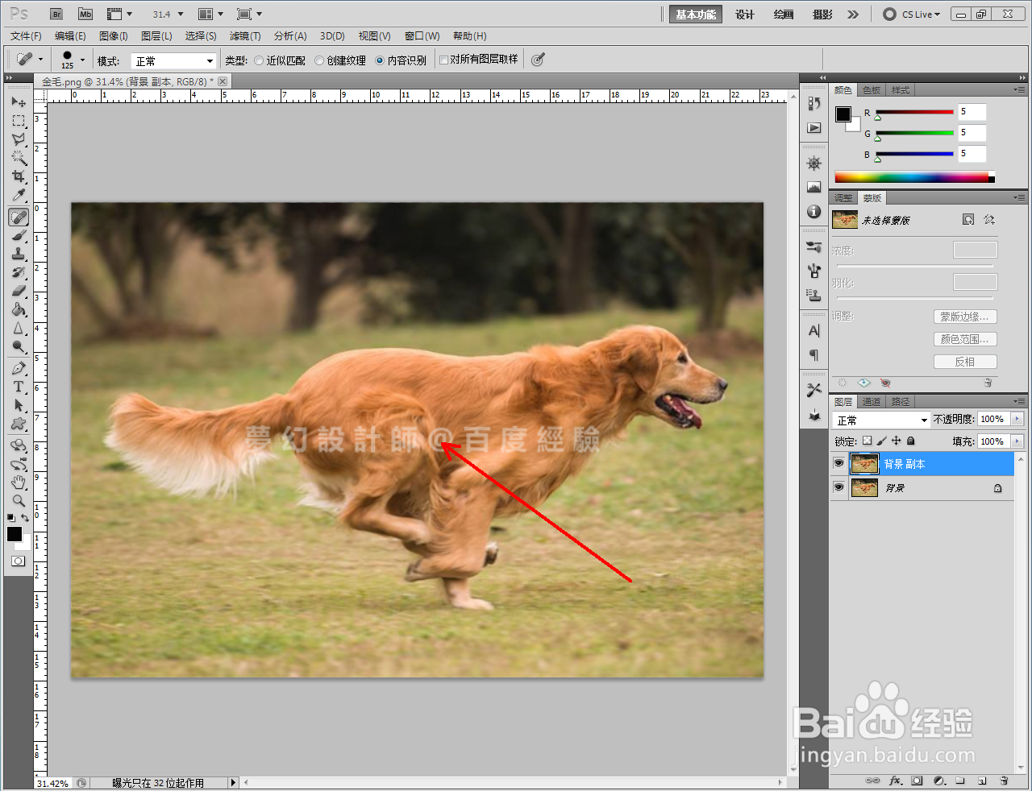Select the Brush tool

point(19,235)
